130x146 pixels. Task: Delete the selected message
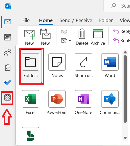[x=82, y=37]
